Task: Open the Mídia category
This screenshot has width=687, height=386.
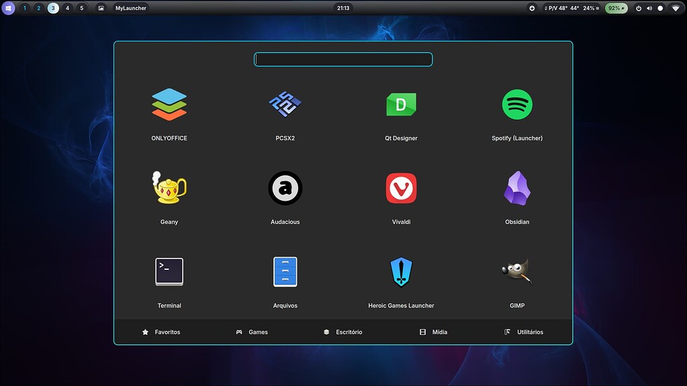Action: (433, 332)
